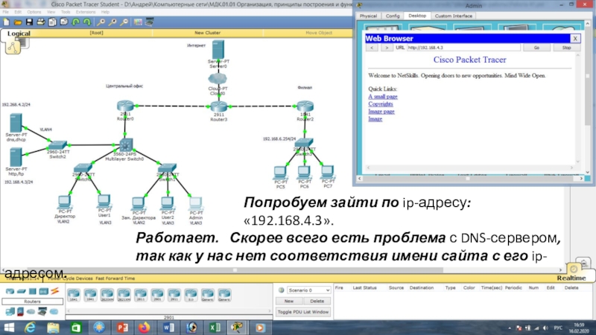Click the dns,dhcp Server-PT device
Screen dimensions: 596x335
(16, 123)
